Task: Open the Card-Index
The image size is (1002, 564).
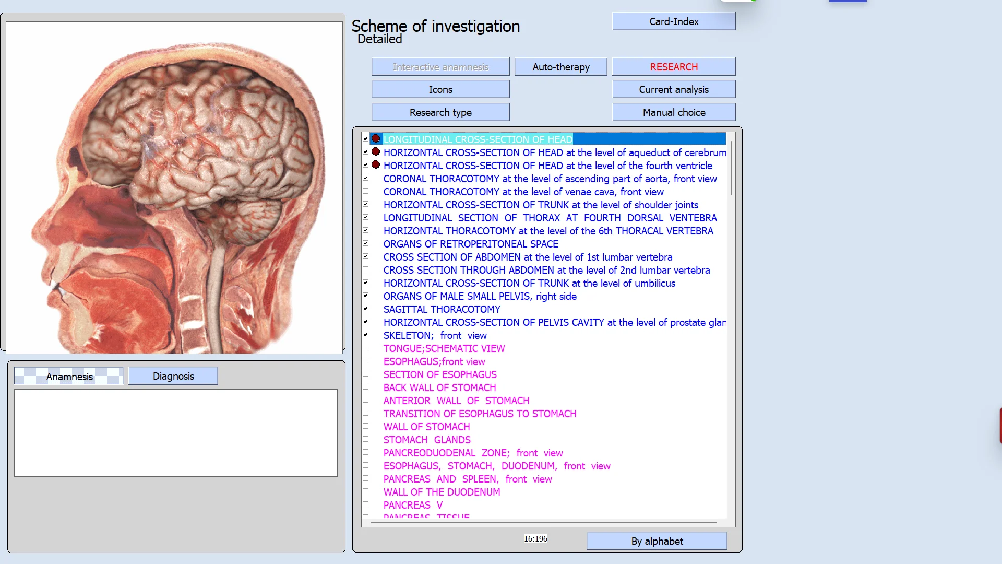Action: [673, 21]
